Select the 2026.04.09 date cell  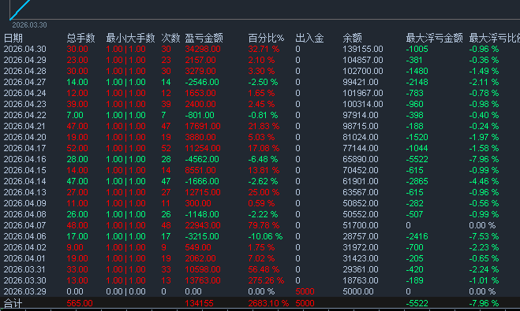click(25, 203)
